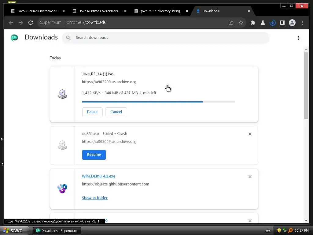Screen dimensions: 313x235
Task: Click the Java_RE_14 (1).iso file name
Action: [98, 74]
